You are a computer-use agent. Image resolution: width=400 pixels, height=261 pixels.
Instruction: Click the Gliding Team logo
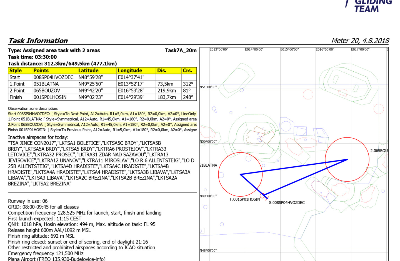[369, 6]
